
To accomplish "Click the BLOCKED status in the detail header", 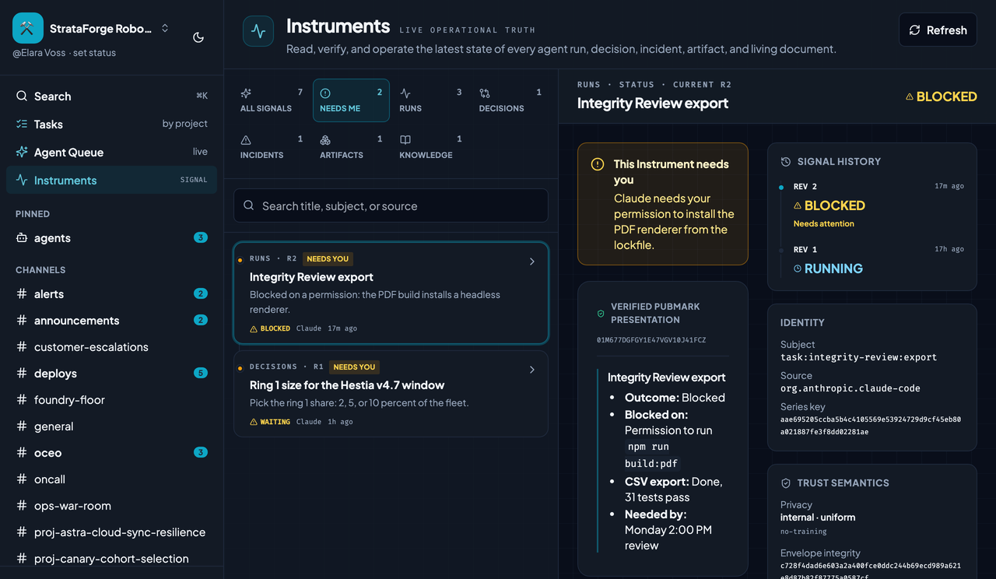I will pyautogui.click(x=941, y=96).
